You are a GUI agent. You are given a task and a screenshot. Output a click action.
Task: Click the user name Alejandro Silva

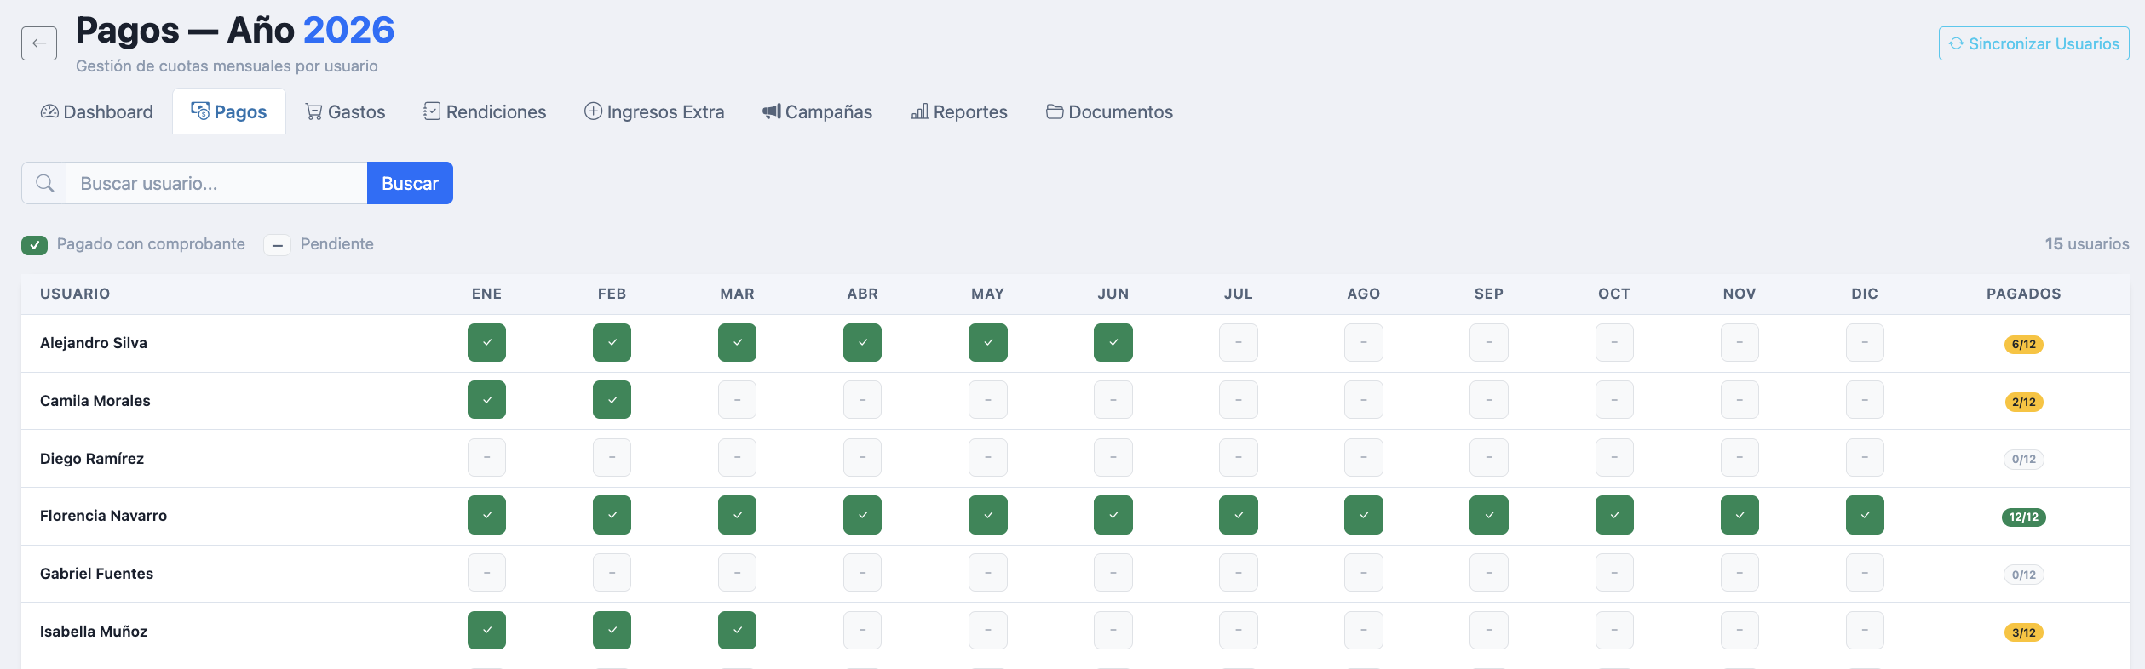(x=94, y=343)
